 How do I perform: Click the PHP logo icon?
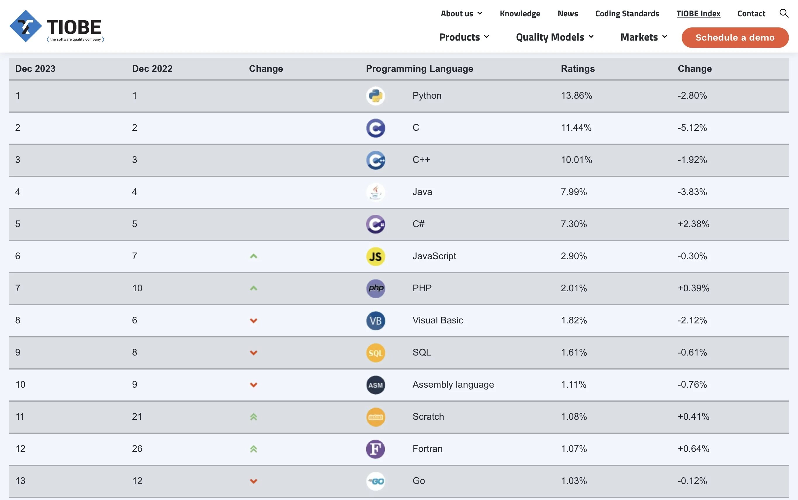pos(375,288)
